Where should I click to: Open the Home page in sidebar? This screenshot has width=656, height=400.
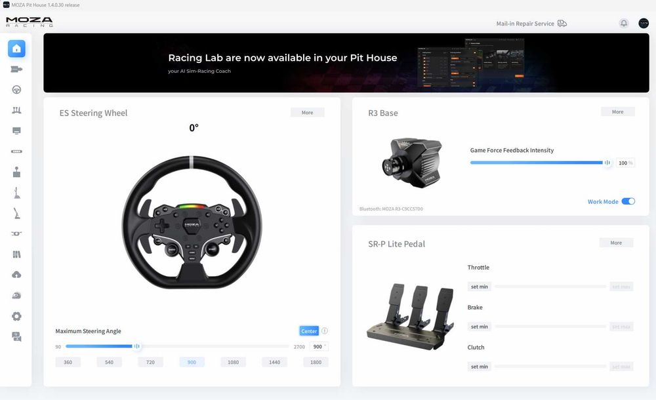tap(17, 49)
